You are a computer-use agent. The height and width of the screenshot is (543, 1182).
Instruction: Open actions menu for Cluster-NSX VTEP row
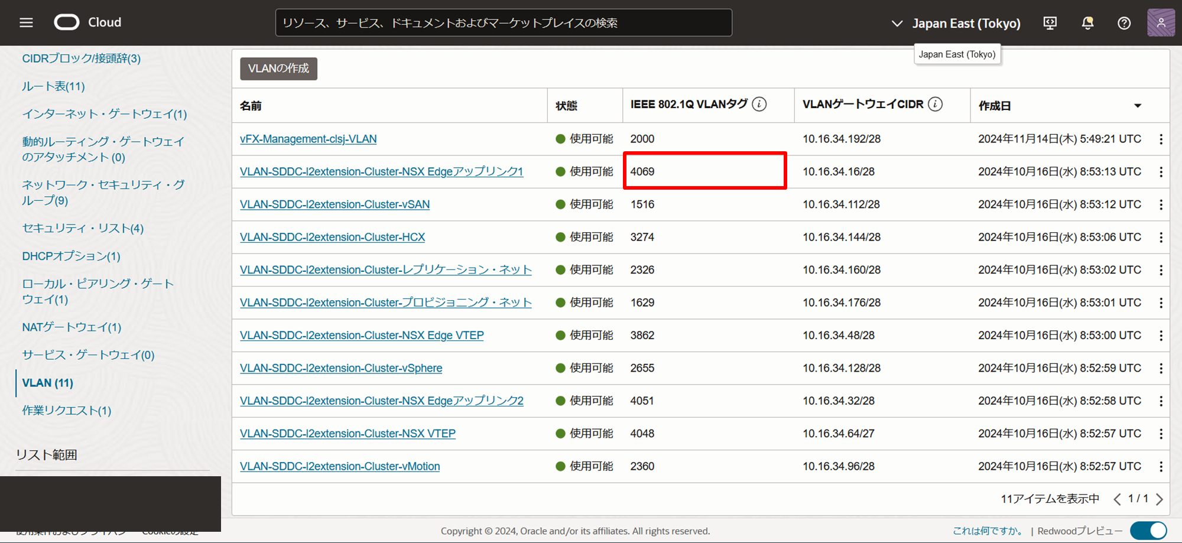tap(1161, 434)
